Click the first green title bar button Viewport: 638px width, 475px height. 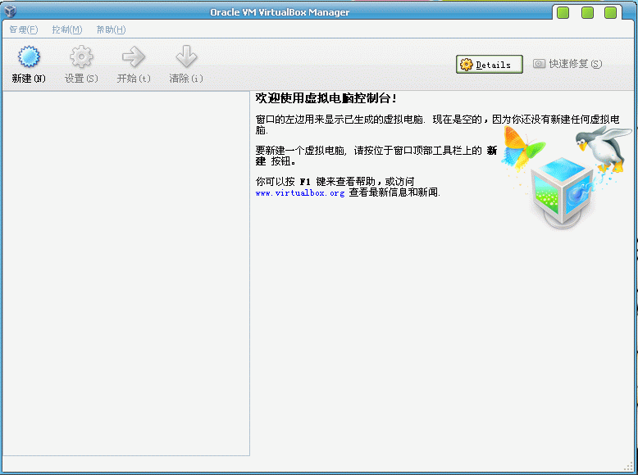click(x=563, y=12)
